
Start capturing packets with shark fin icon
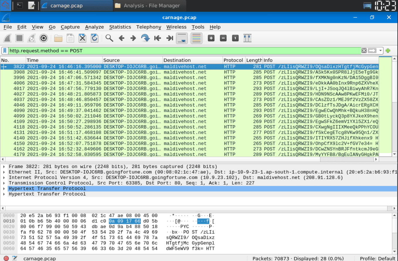pyautogui.click(x=7, y=38)
